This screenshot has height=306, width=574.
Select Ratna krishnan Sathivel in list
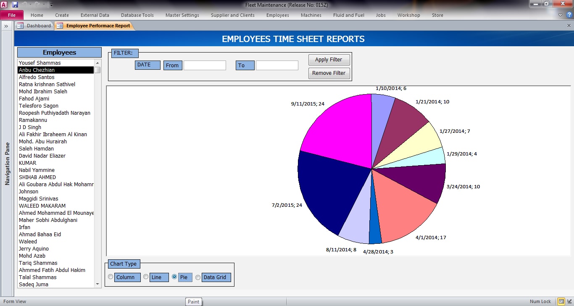[56, 84]
